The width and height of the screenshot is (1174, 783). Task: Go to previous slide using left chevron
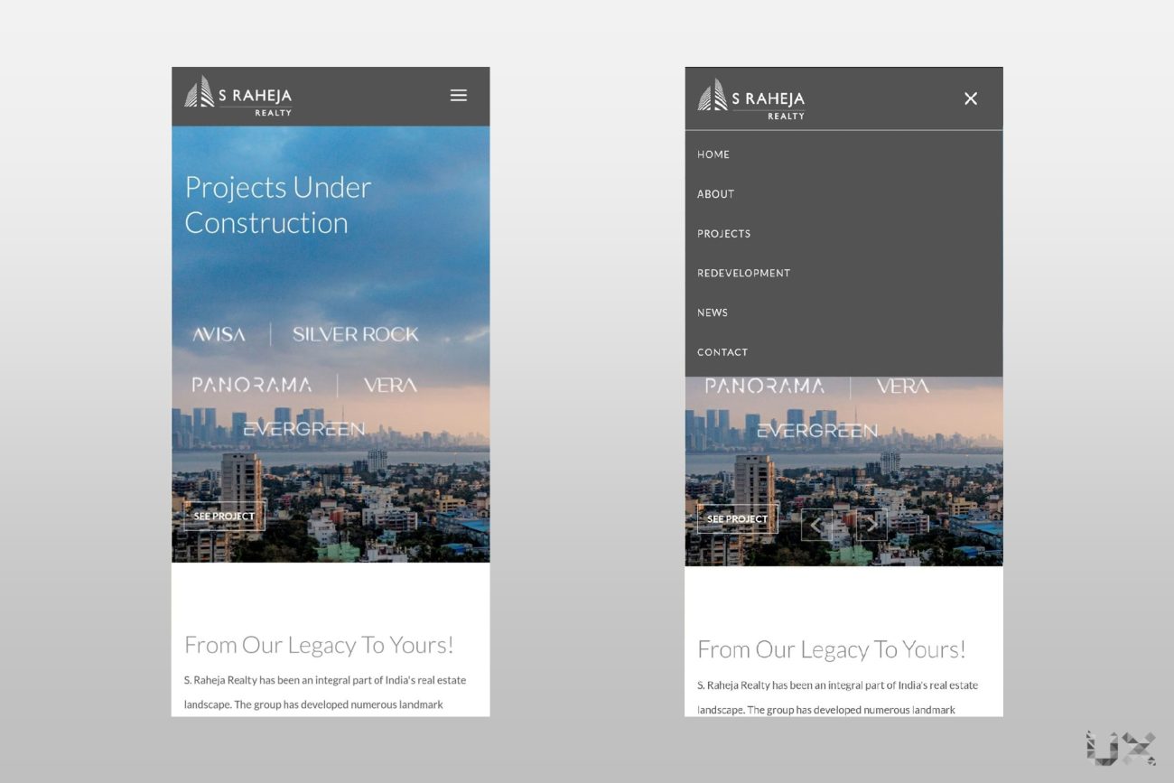coord(817,525)
